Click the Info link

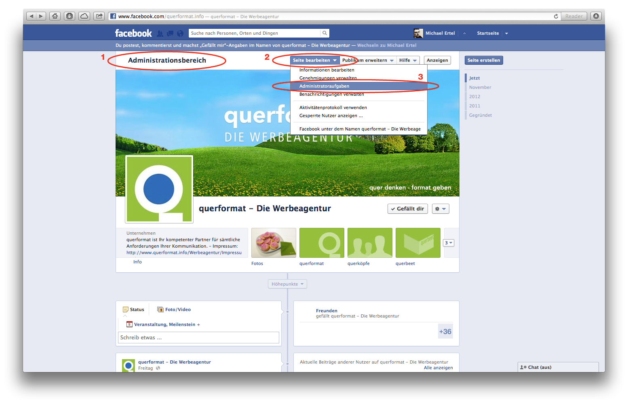pyautogui.click(x=137, y=262)
